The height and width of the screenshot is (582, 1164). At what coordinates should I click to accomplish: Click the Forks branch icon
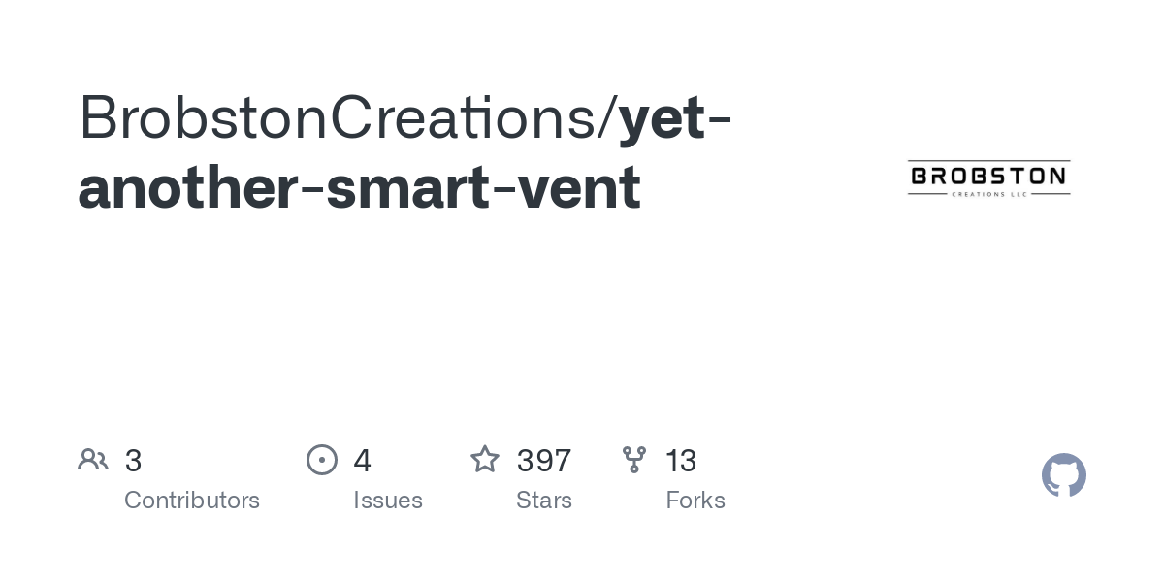tap(634, 460)
